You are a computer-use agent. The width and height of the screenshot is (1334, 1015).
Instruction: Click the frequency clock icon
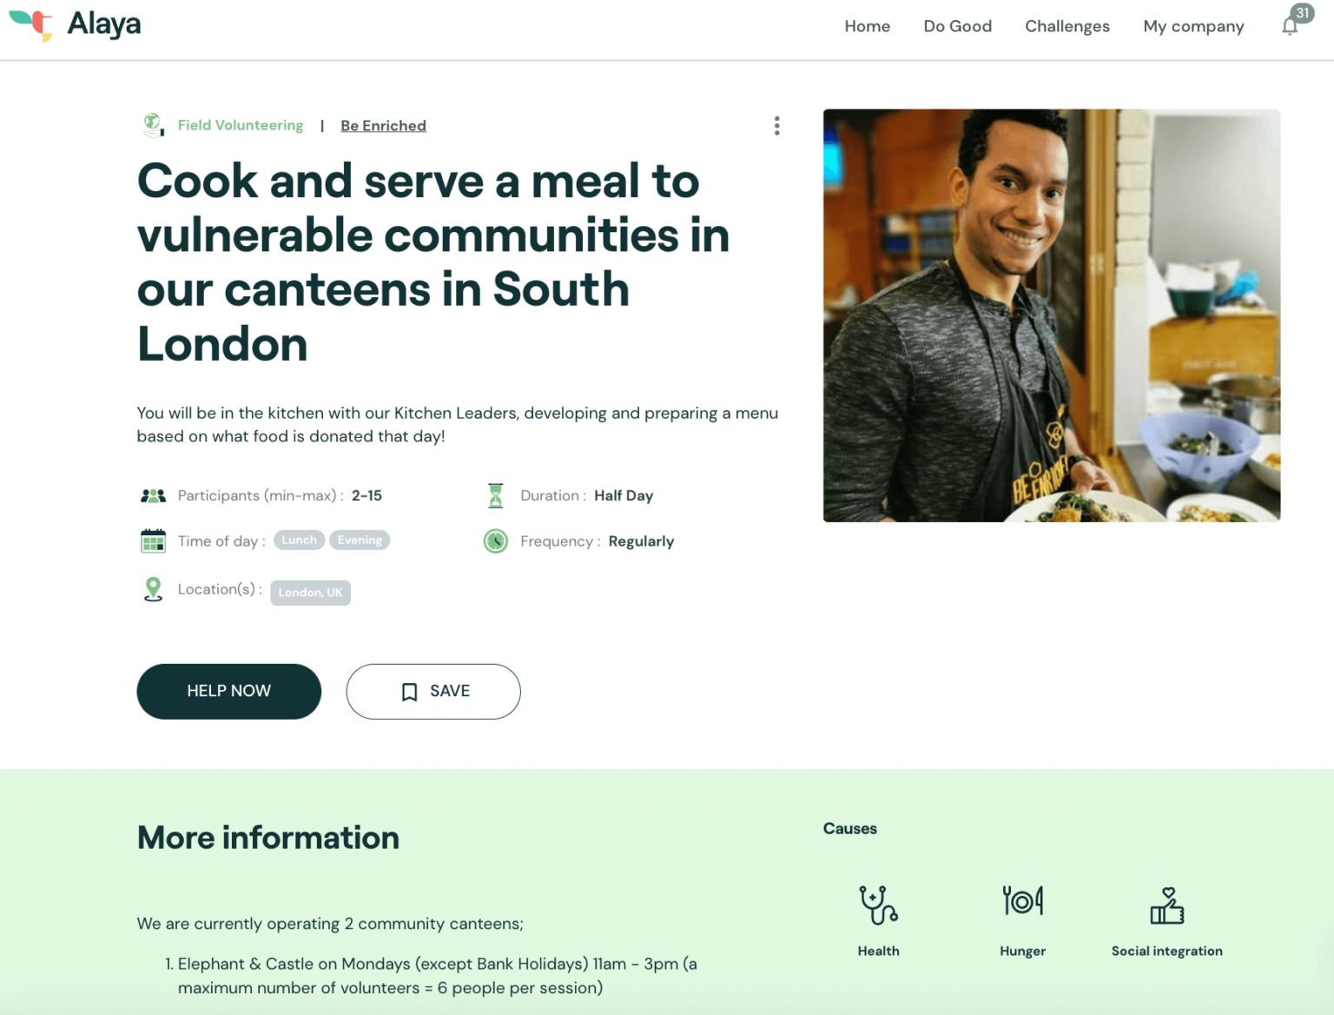[495, 541]
